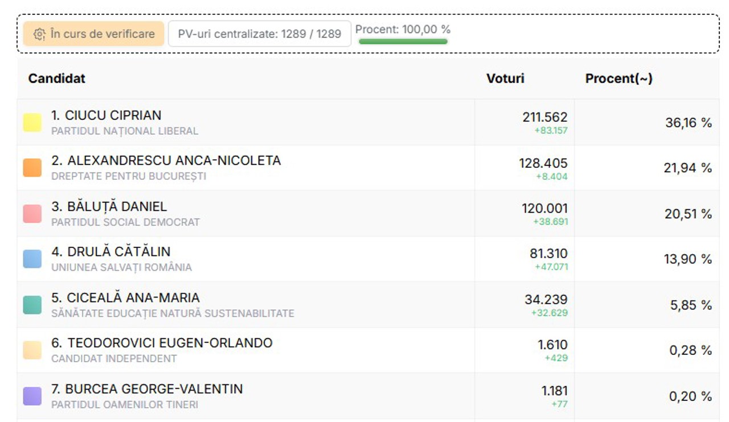This screenshot has height=422, width=729.
Task: Click the yellow swatch for Ciucu Ciprian
Action: click(32, 123)
